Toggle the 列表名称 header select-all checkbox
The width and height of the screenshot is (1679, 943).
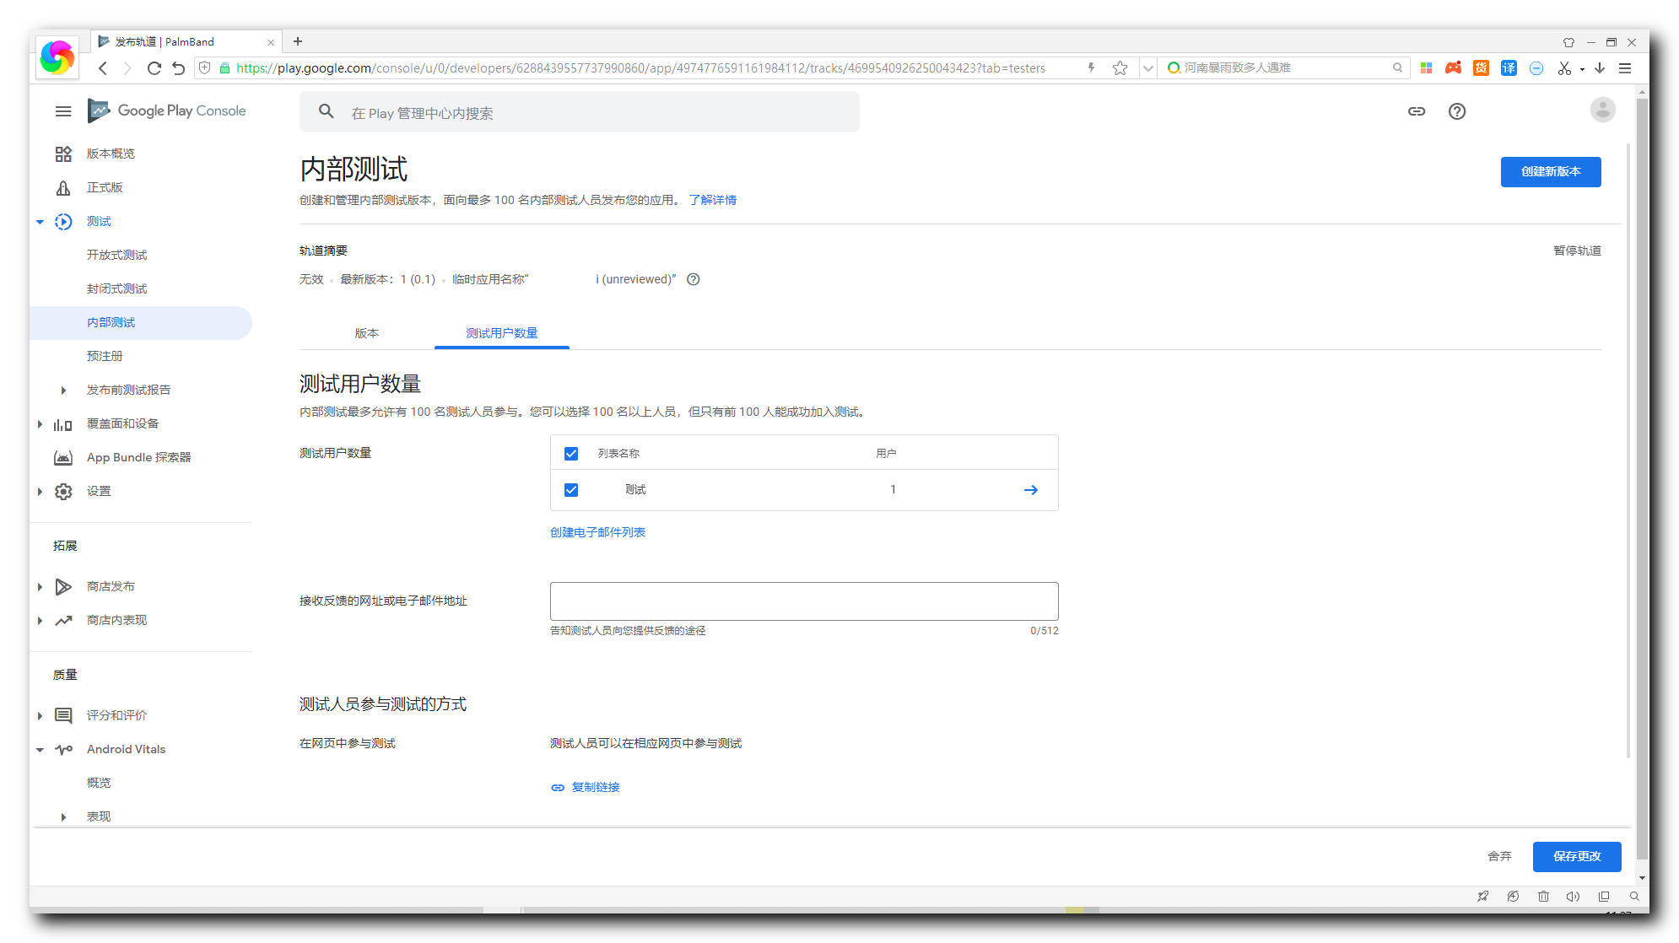[571, 454]
